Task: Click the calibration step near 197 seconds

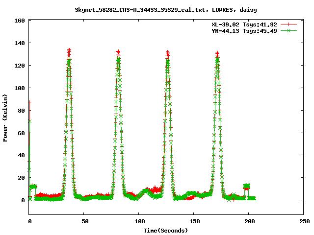Action: coord(246,187)
